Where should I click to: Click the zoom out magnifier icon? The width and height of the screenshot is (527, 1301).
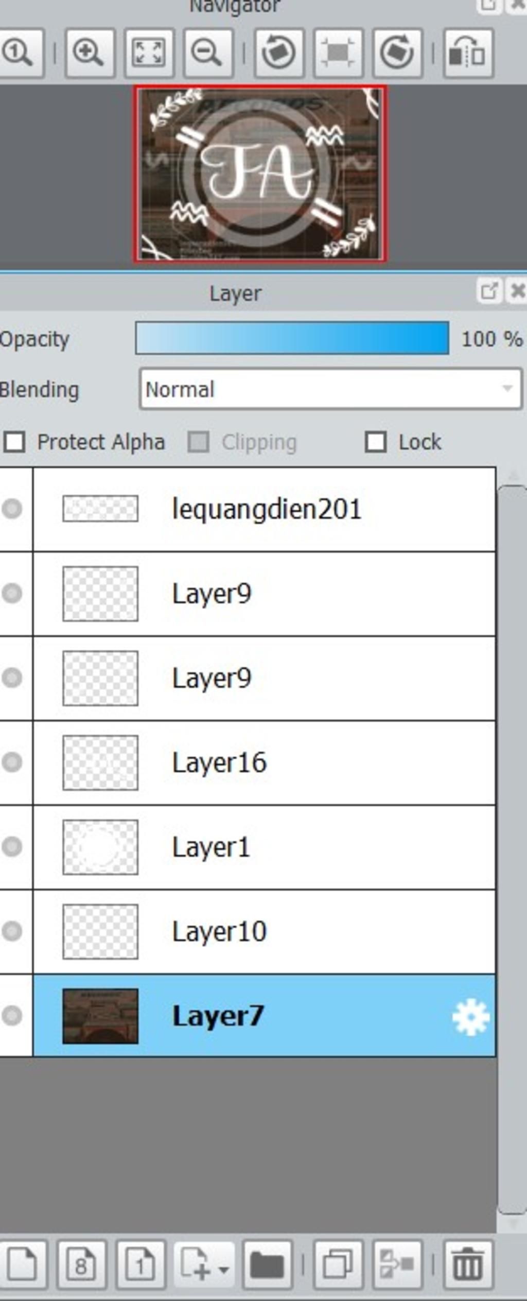(208, 53)
